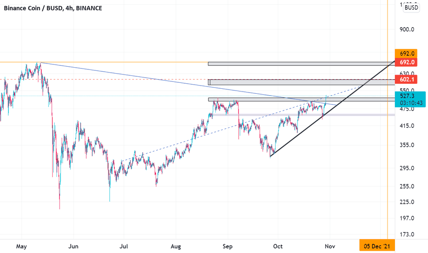Screen dimensions: 428x253
Task: Click the 173.0 price axis value
Action: (x=407, y=235)
